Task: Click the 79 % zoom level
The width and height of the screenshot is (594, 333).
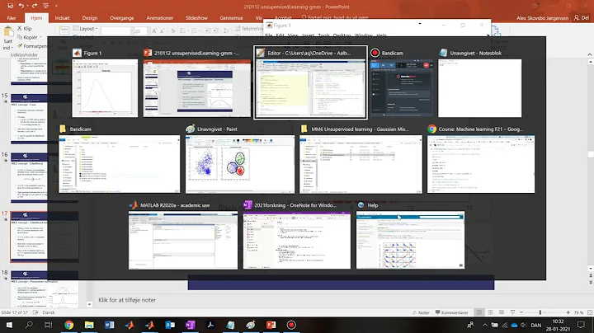Action: click(x=578, y=312)
